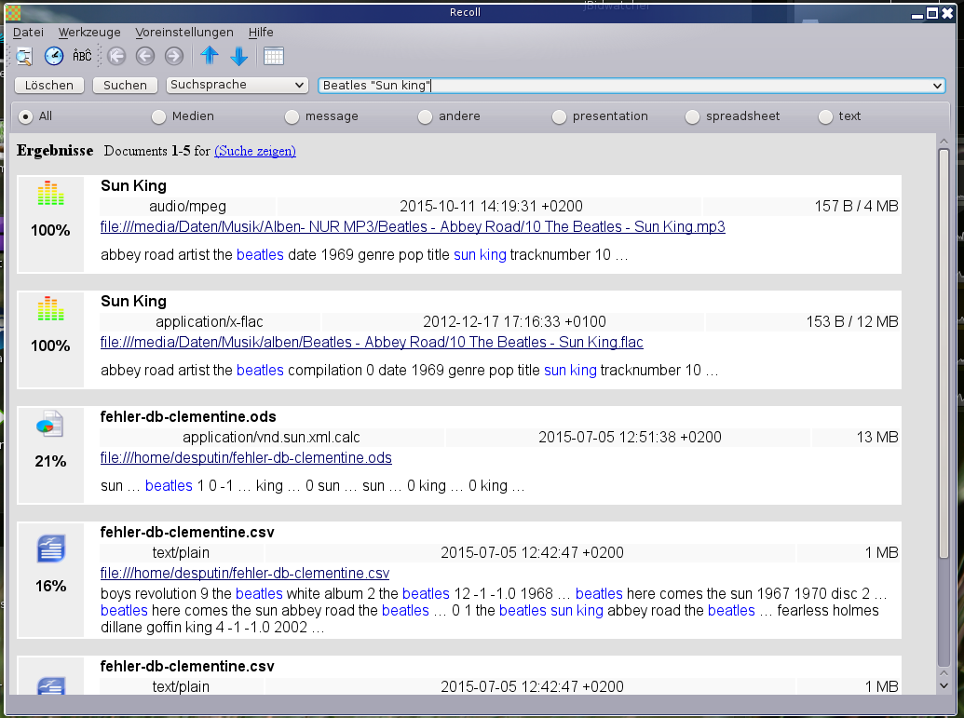
Task: Show results as table grid icon
Action: click(x=274, y=57)
